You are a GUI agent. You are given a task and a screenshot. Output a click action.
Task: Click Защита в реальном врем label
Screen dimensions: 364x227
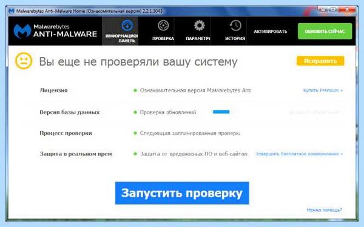point(76,154)
